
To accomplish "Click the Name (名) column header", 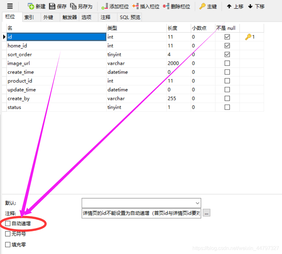I will pos(56,28).
